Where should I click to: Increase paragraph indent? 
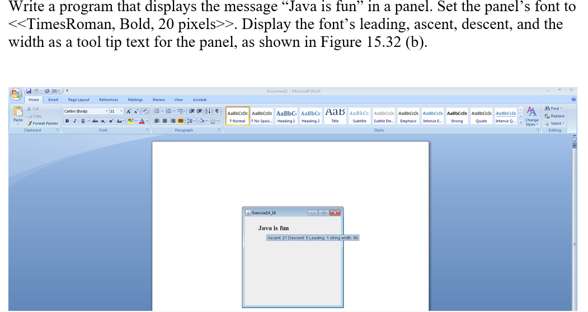coord(200,111)
